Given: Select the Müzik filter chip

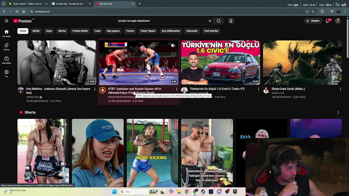Looking at the screenshot, I should coord(36,31).
